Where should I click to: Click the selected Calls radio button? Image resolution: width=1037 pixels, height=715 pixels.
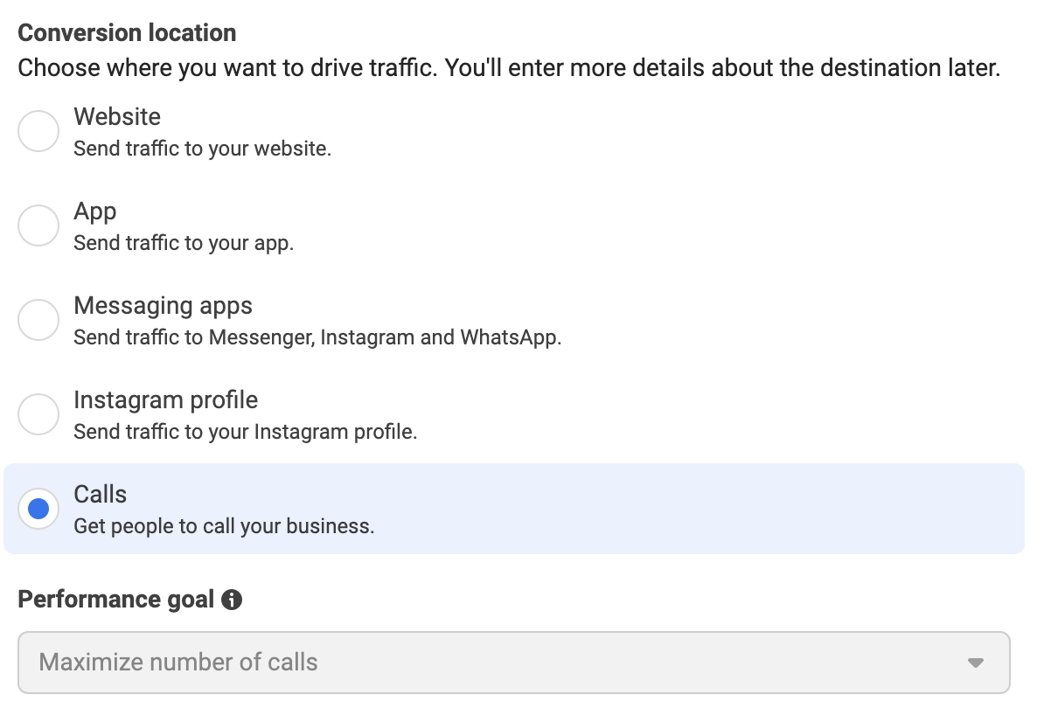tap(38, 509)
